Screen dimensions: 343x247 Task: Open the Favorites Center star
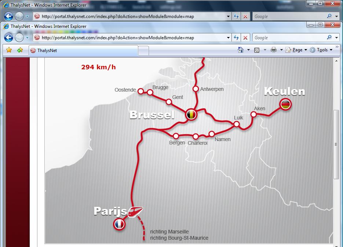9,50
